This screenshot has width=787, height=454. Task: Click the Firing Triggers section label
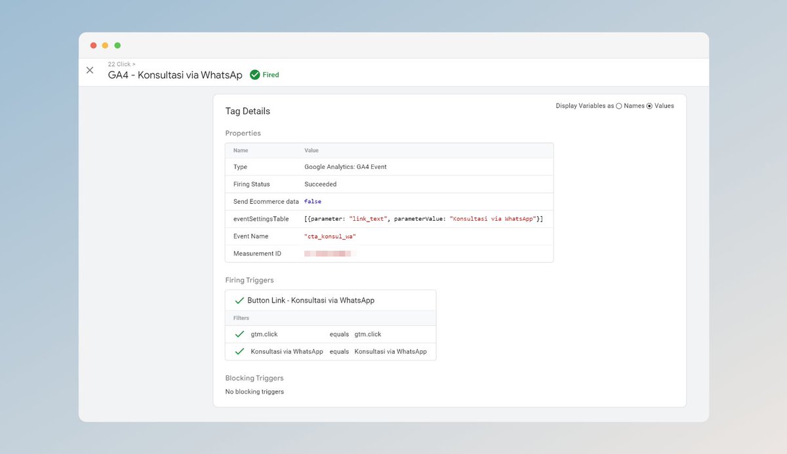pos(249,280)
